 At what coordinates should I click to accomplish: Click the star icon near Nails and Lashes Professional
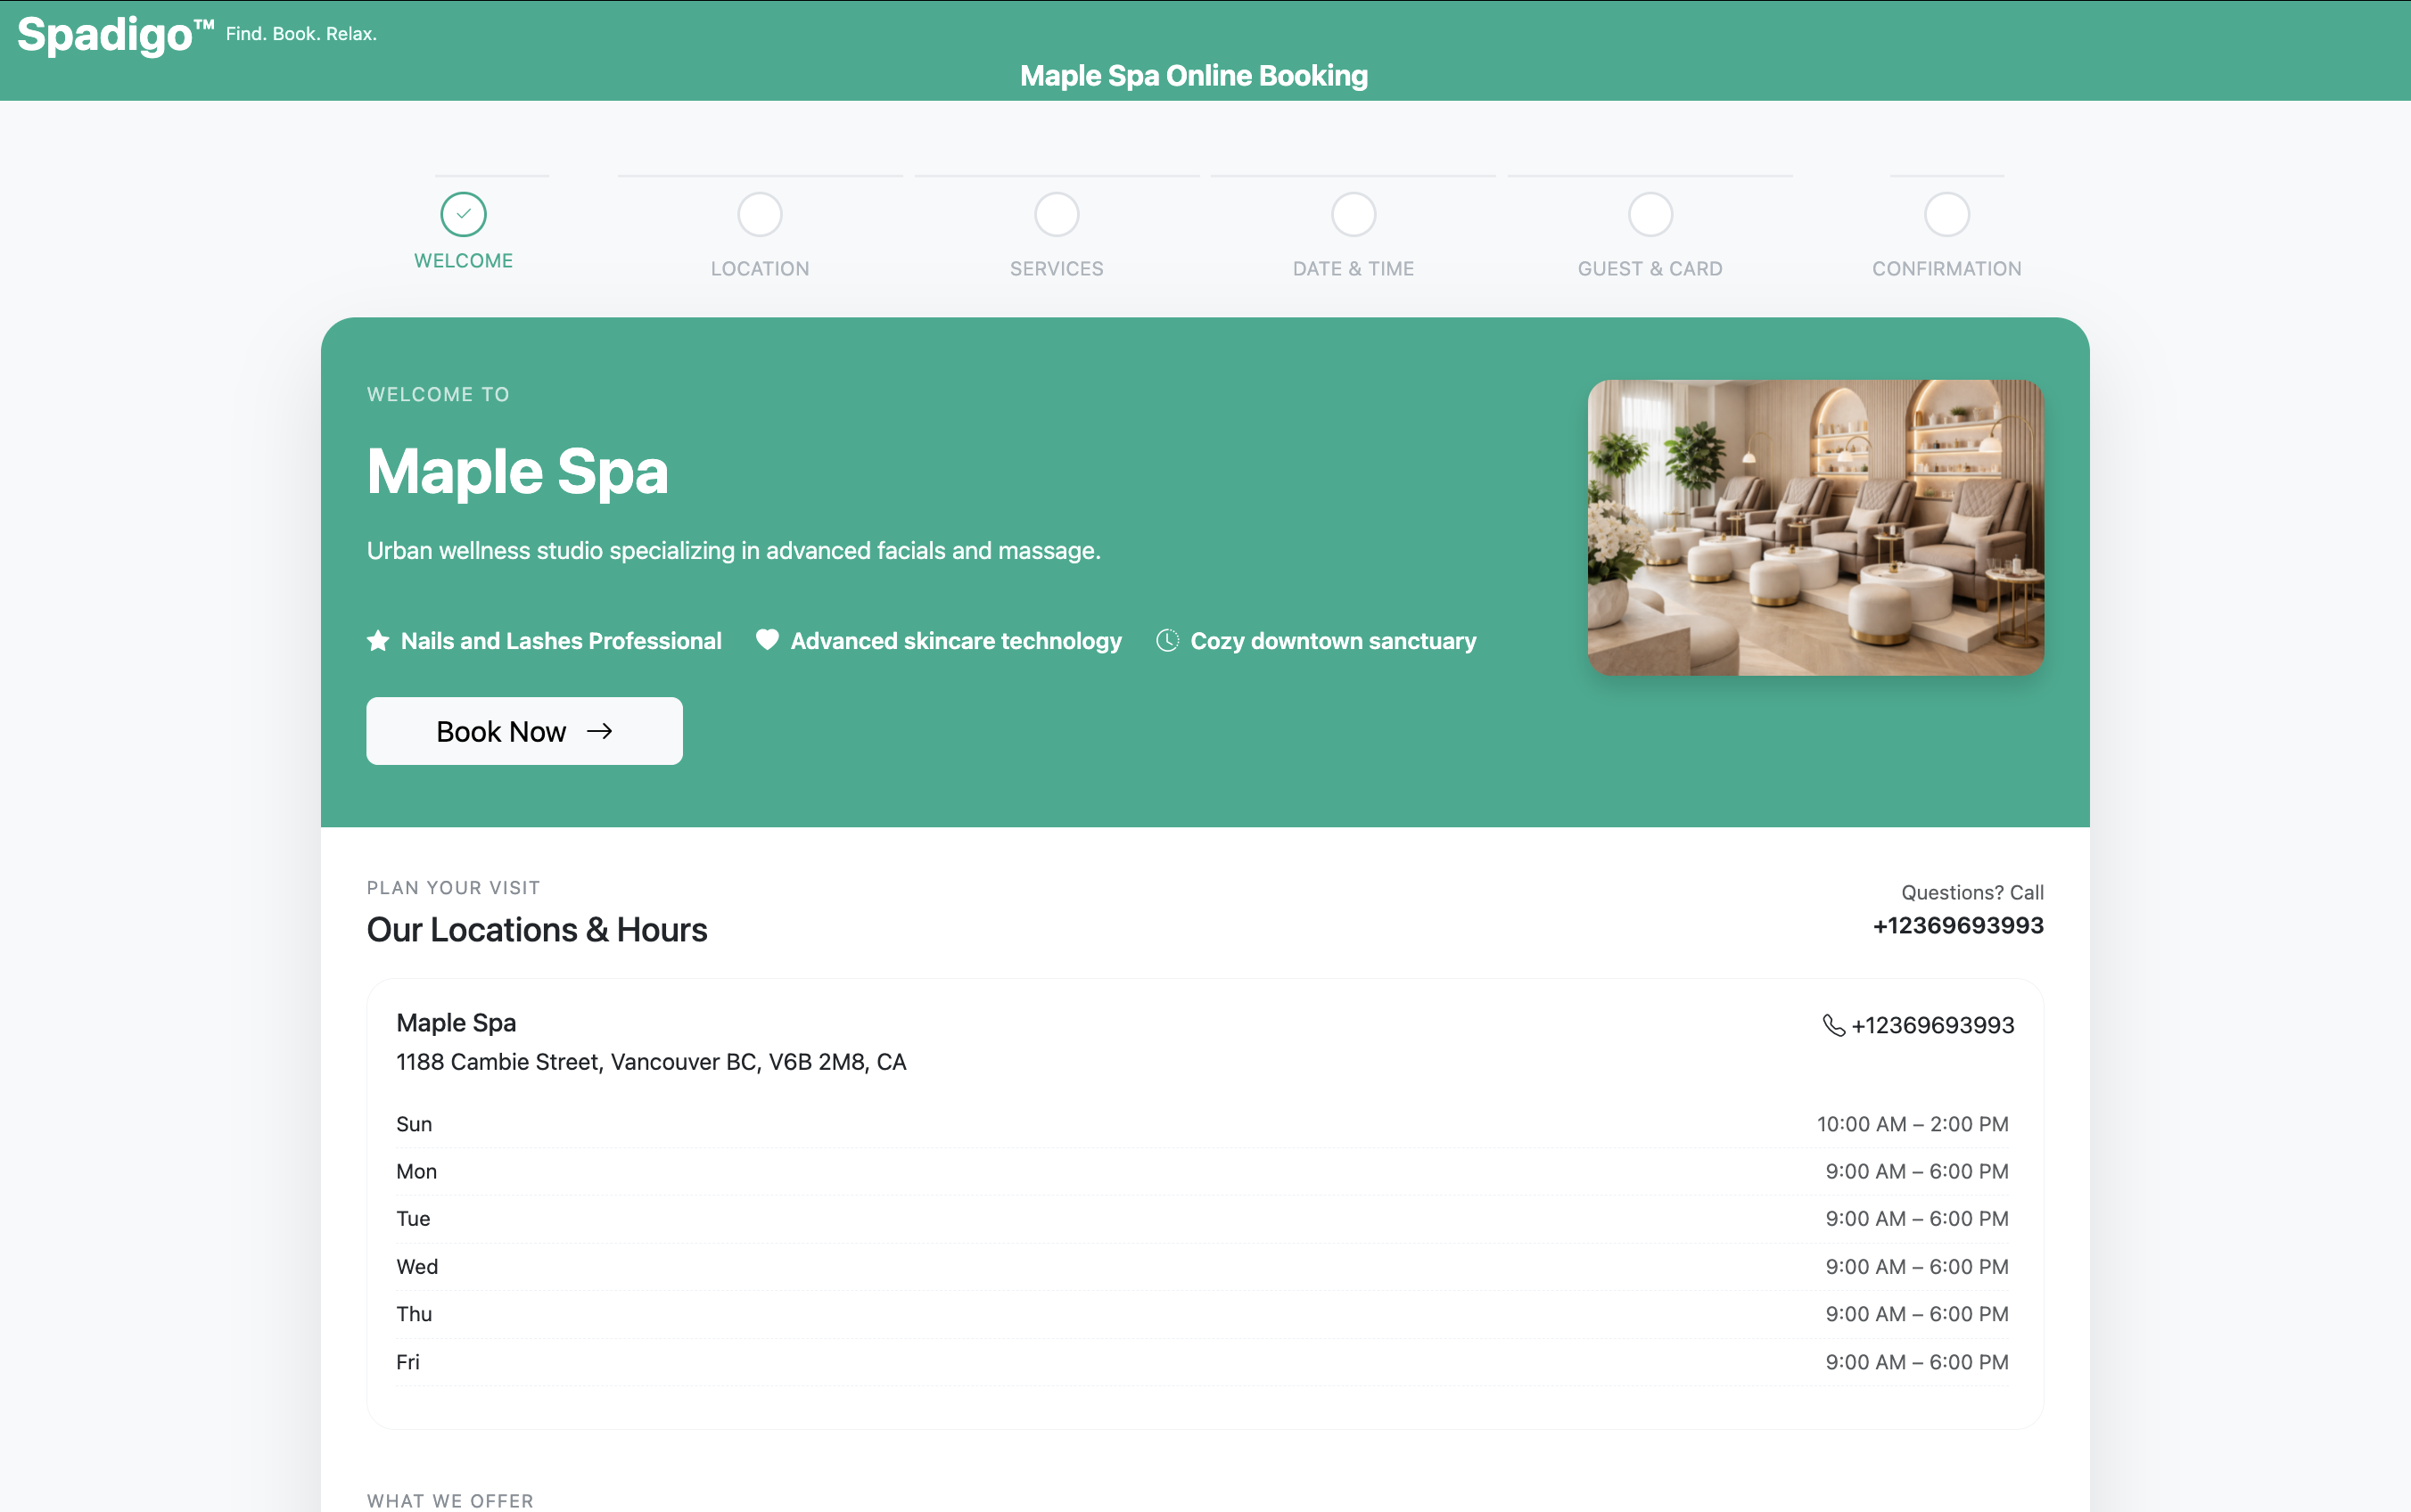(x=378, y=640)
